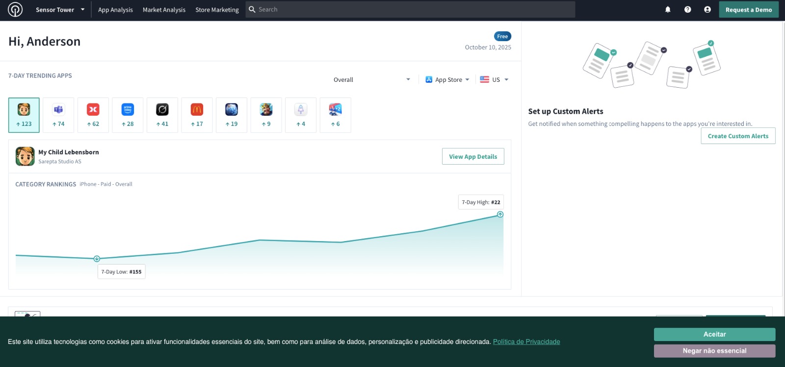Open the Market Analysis menu

coord(164,10)
